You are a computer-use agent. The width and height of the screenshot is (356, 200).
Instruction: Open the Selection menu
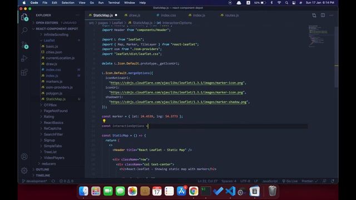(x=68, y=3)
